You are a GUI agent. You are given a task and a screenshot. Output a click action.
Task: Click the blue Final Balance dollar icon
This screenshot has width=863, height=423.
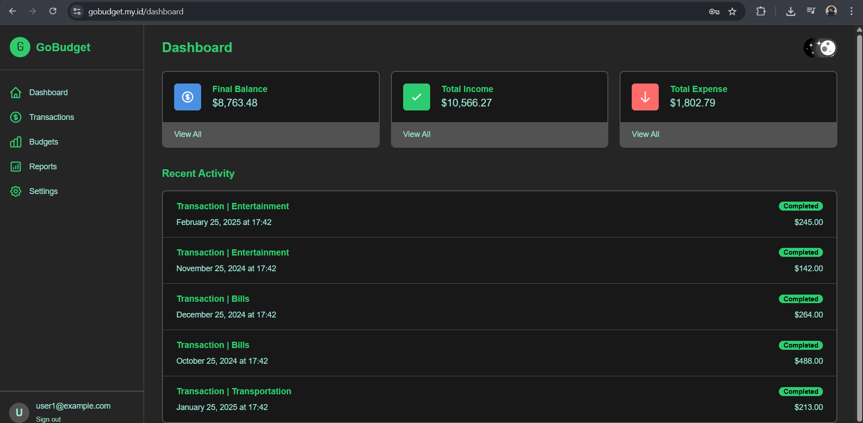tap(188, 97)
